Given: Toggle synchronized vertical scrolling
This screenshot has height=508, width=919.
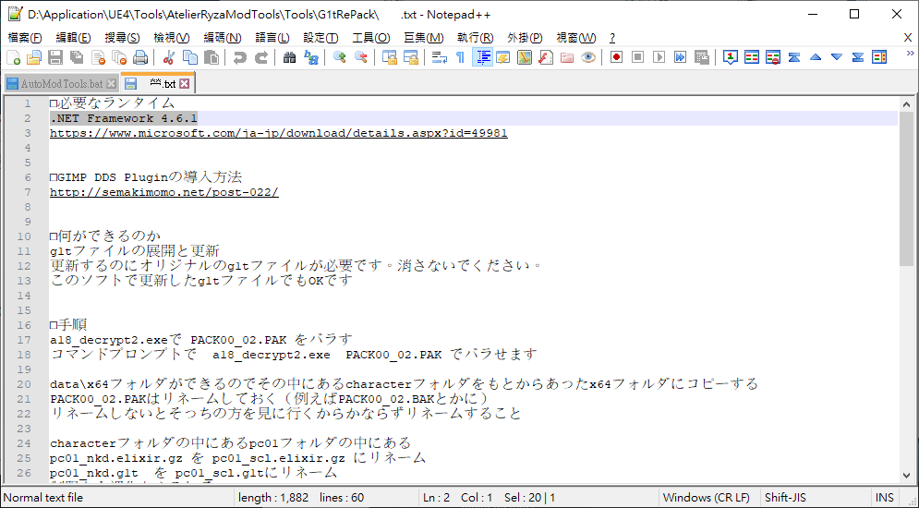Looking at the screenshot, I should (389, 57).
